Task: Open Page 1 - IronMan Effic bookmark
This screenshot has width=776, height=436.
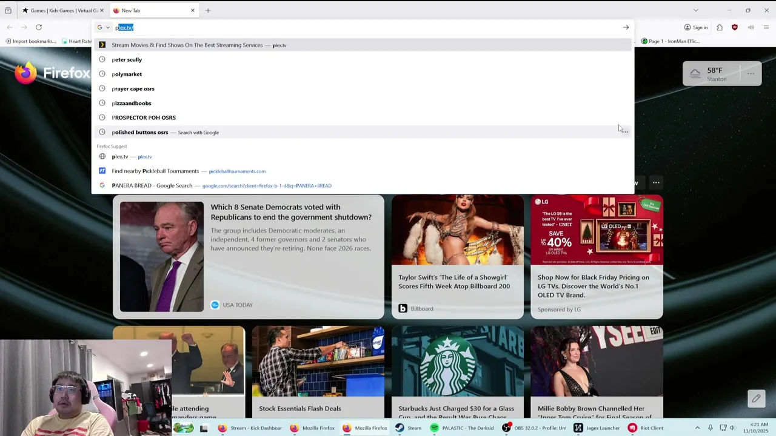Action: (x=671, y=41)
